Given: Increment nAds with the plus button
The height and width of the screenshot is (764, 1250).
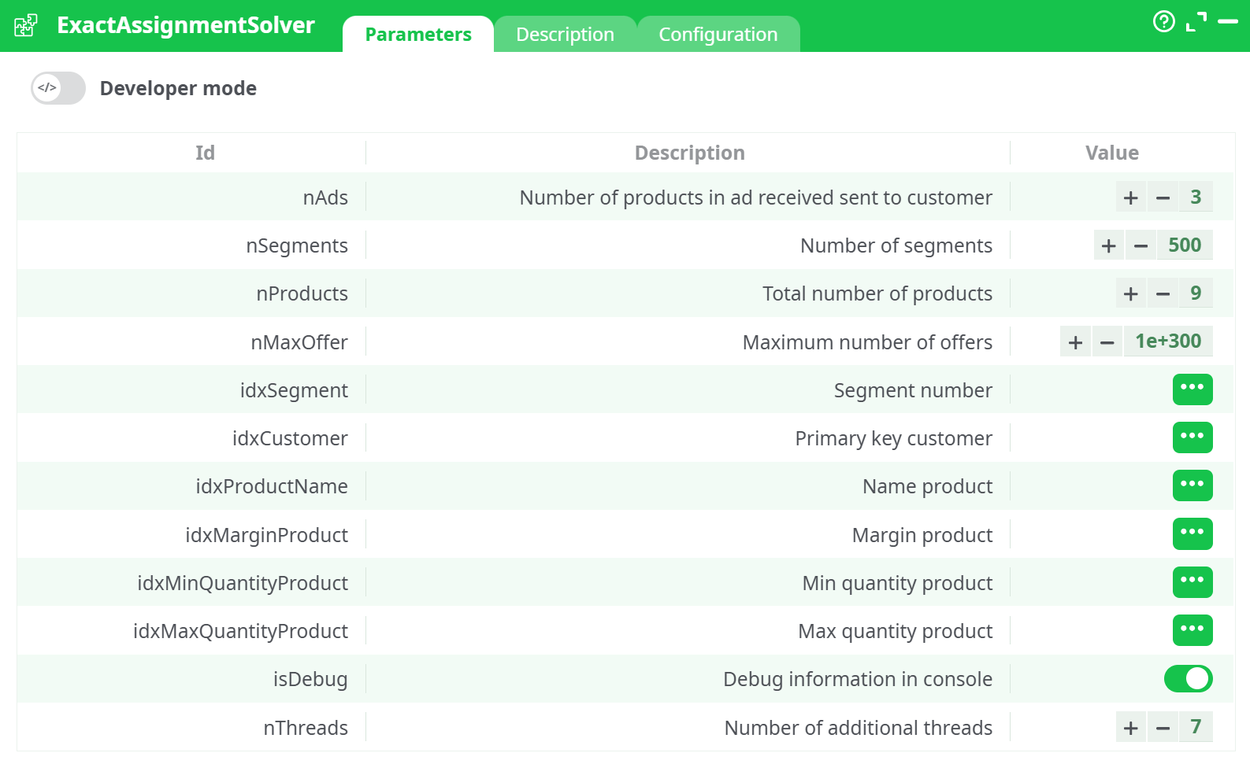Looking at the screenshot, I should 1130,197.
